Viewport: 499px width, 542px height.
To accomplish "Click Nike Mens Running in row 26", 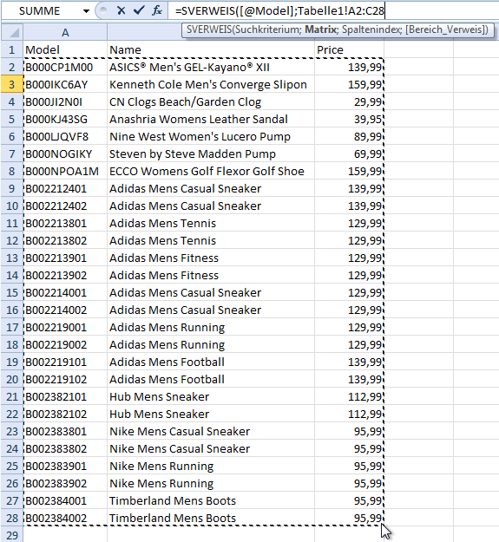I will pos(211,483).
